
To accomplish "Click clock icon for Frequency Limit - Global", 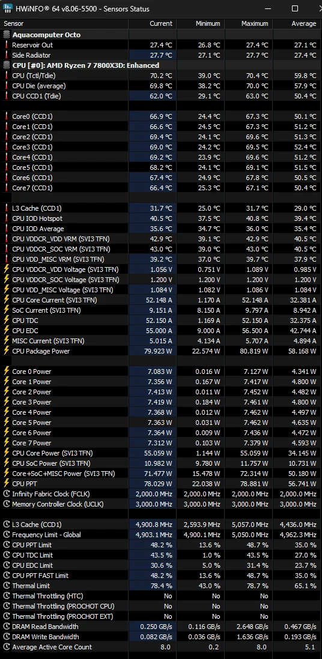I will pos(7,535).
